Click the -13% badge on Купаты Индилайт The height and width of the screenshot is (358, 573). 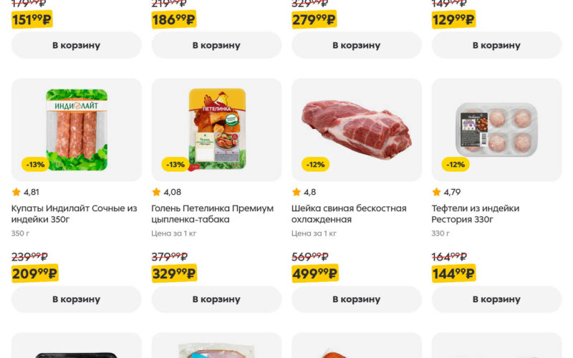[35, 164]
